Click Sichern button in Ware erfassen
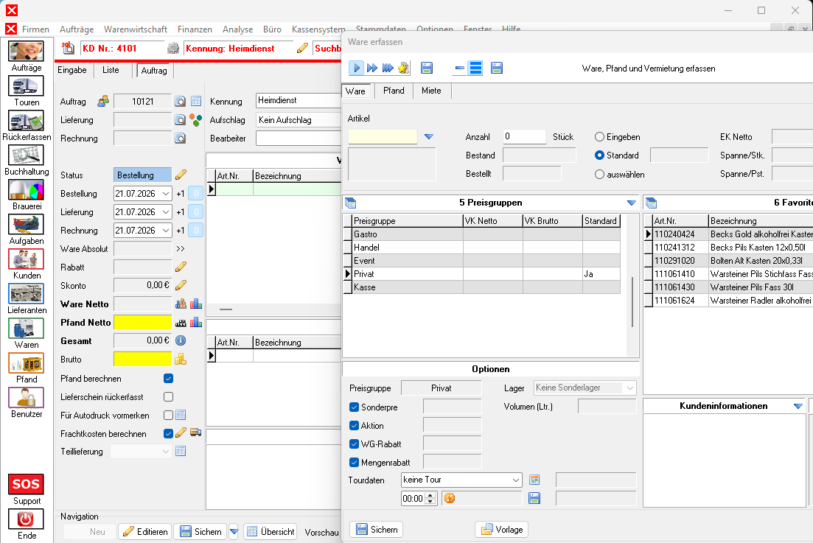 pyautogui.click(x=377, y=530)
